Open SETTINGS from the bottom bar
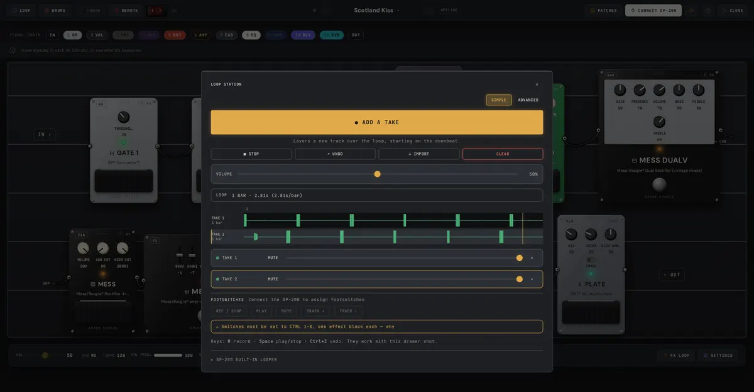This screenshot has height=392, width=754. point(718,355)
